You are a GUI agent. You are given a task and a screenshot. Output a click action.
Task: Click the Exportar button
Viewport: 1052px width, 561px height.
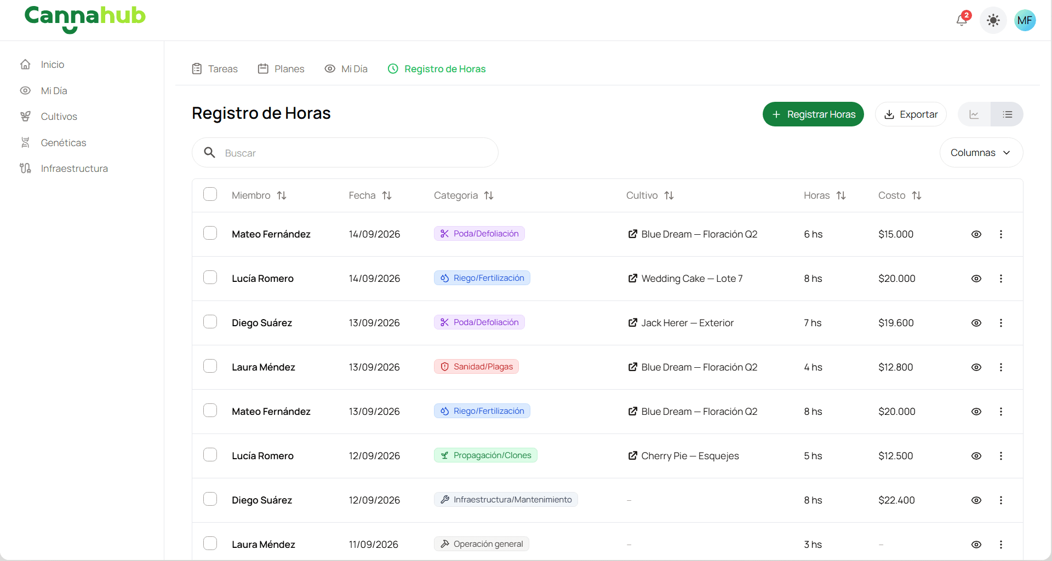pyautogui.click(x=911, y=114)
